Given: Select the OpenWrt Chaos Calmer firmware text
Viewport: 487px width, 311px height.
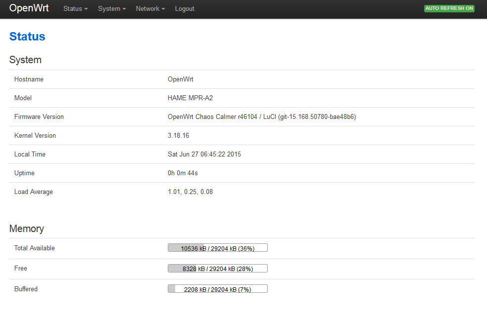Looking at the screenshot, I should click(x=262, y=117).
